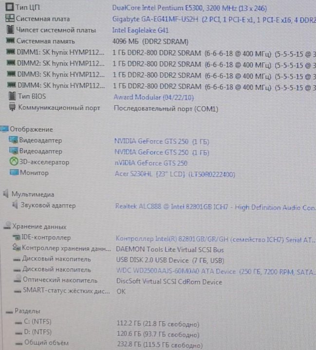Select the 120.6 ГБ (93.7 ГБ свободно) value

click(x=158, y=334)
